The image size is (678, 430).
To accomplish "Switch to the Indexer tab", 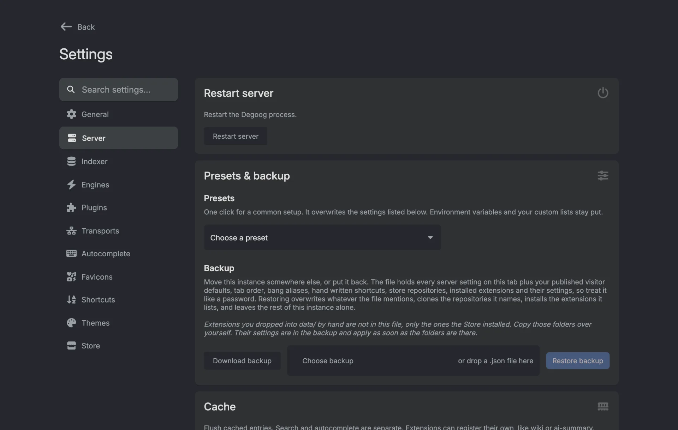I will pyautogui.click(x=119, y=161).
